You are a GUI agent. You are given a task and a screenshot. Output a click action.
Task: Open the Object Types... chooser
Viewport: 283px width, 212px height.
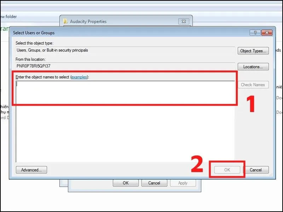253,51
